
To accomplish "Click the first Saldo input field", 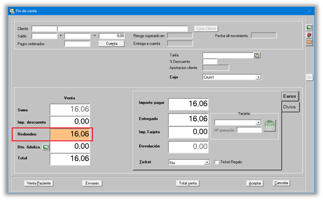I will point(44,36).
